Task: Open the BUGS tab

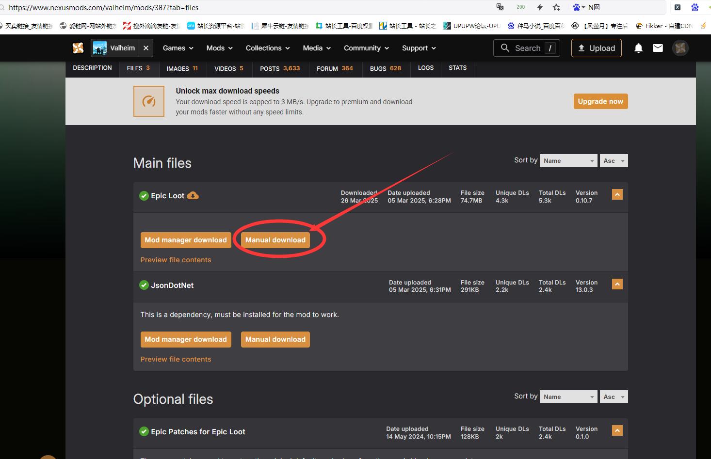Action: 386,68
